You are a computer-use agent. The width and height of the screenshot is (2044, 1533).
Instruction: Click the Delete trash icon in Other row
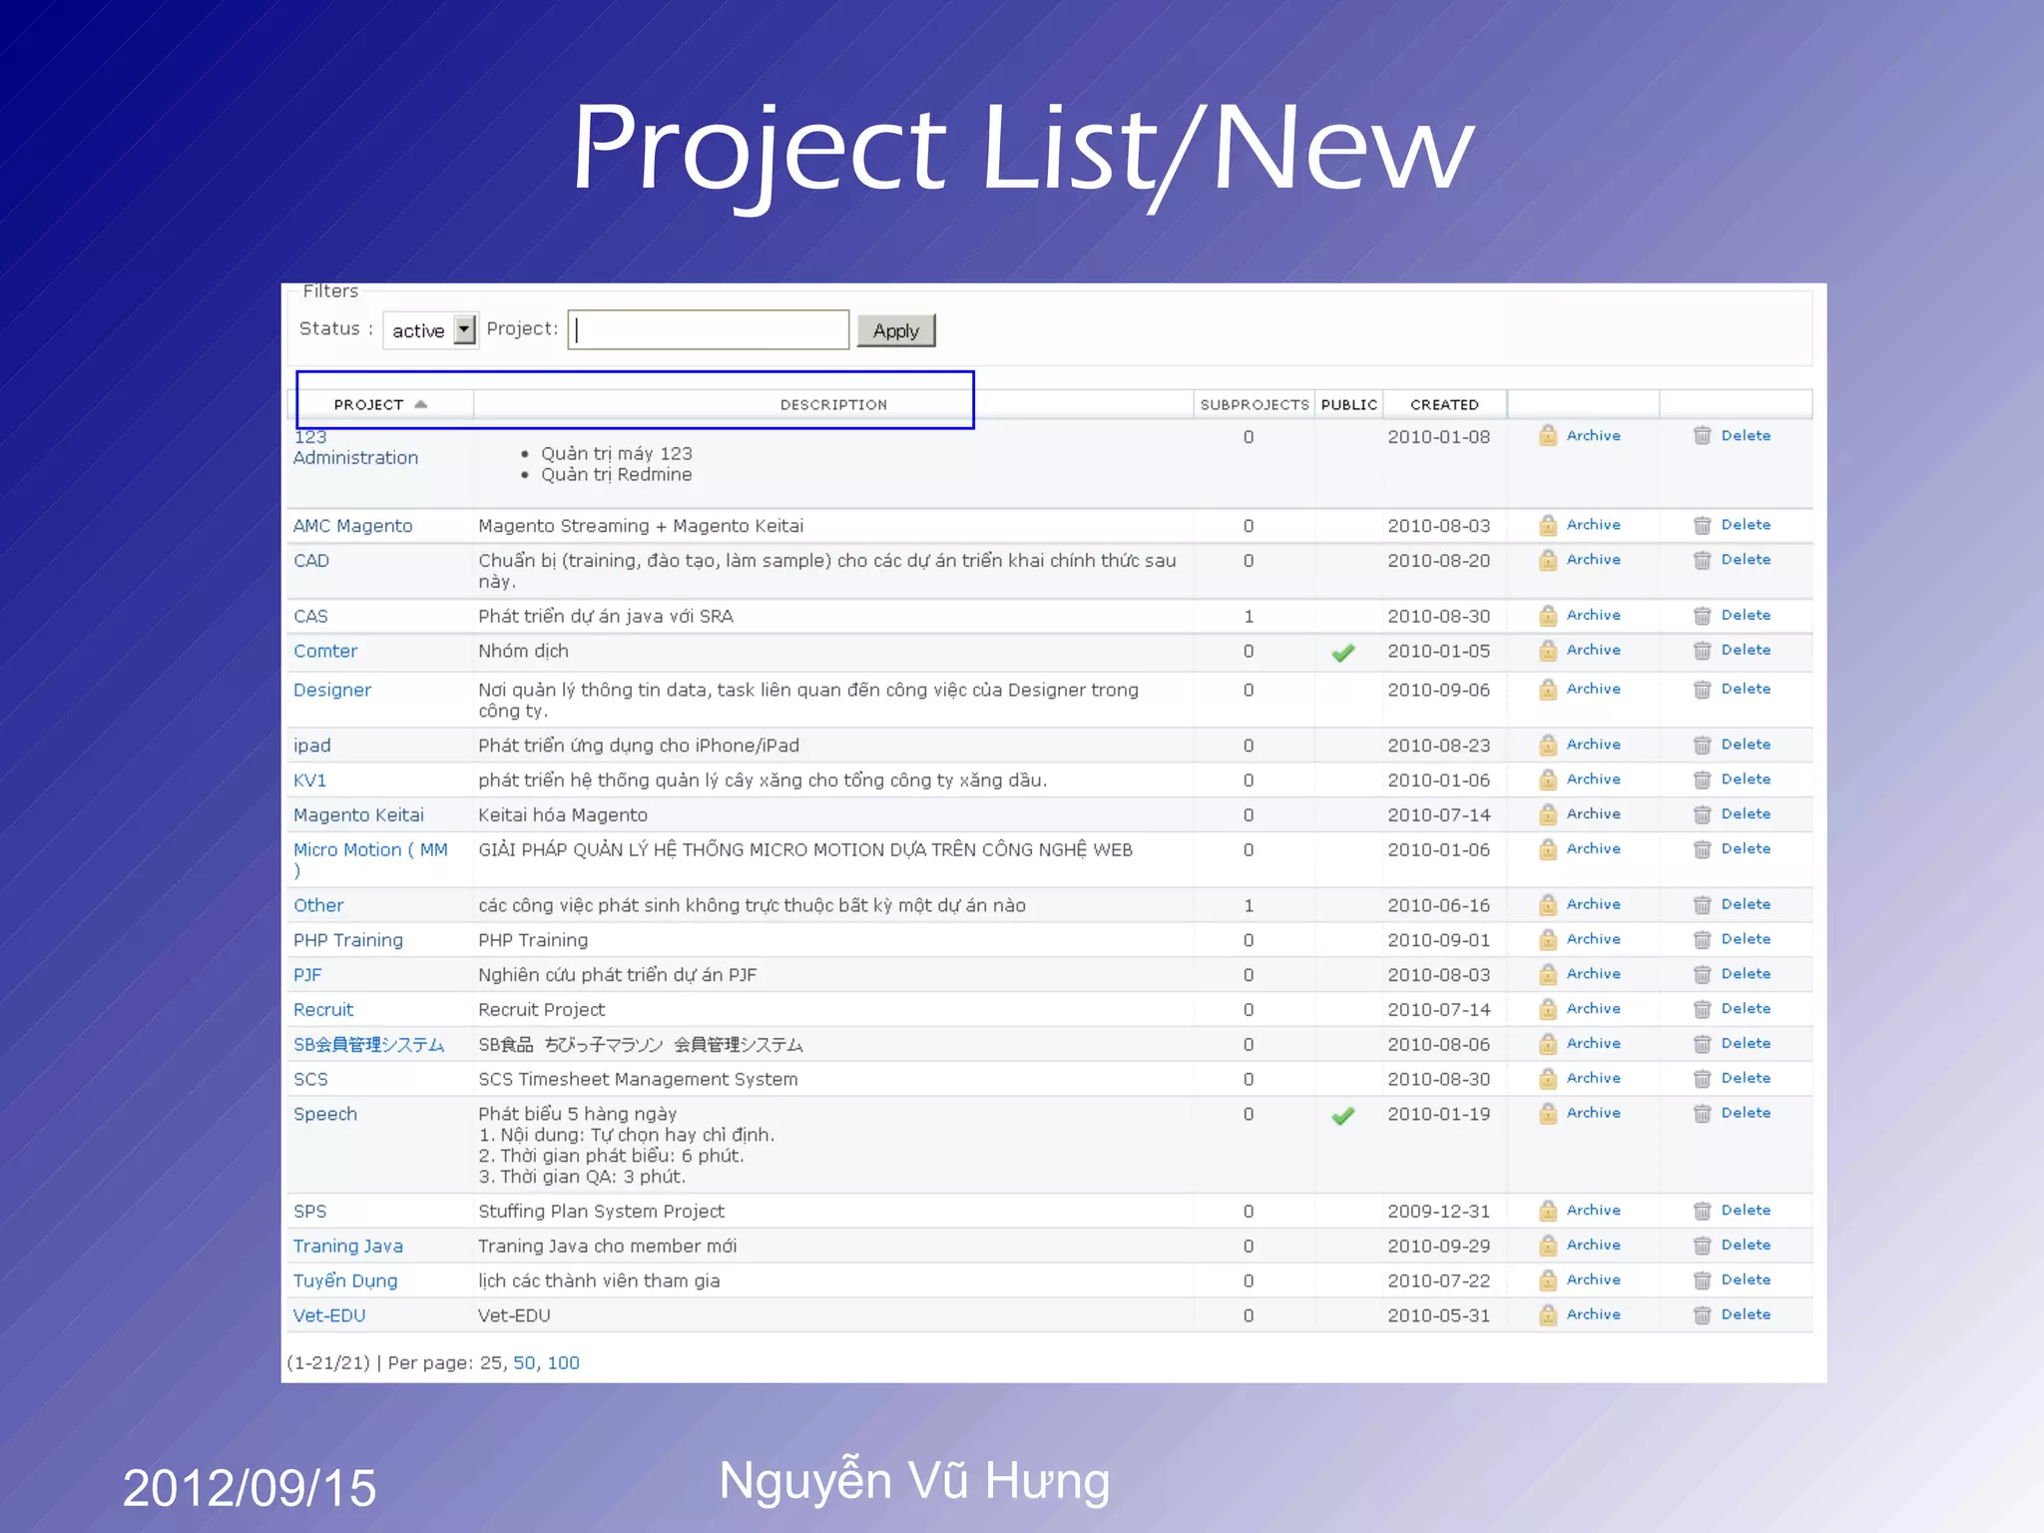coord(1703,905)
